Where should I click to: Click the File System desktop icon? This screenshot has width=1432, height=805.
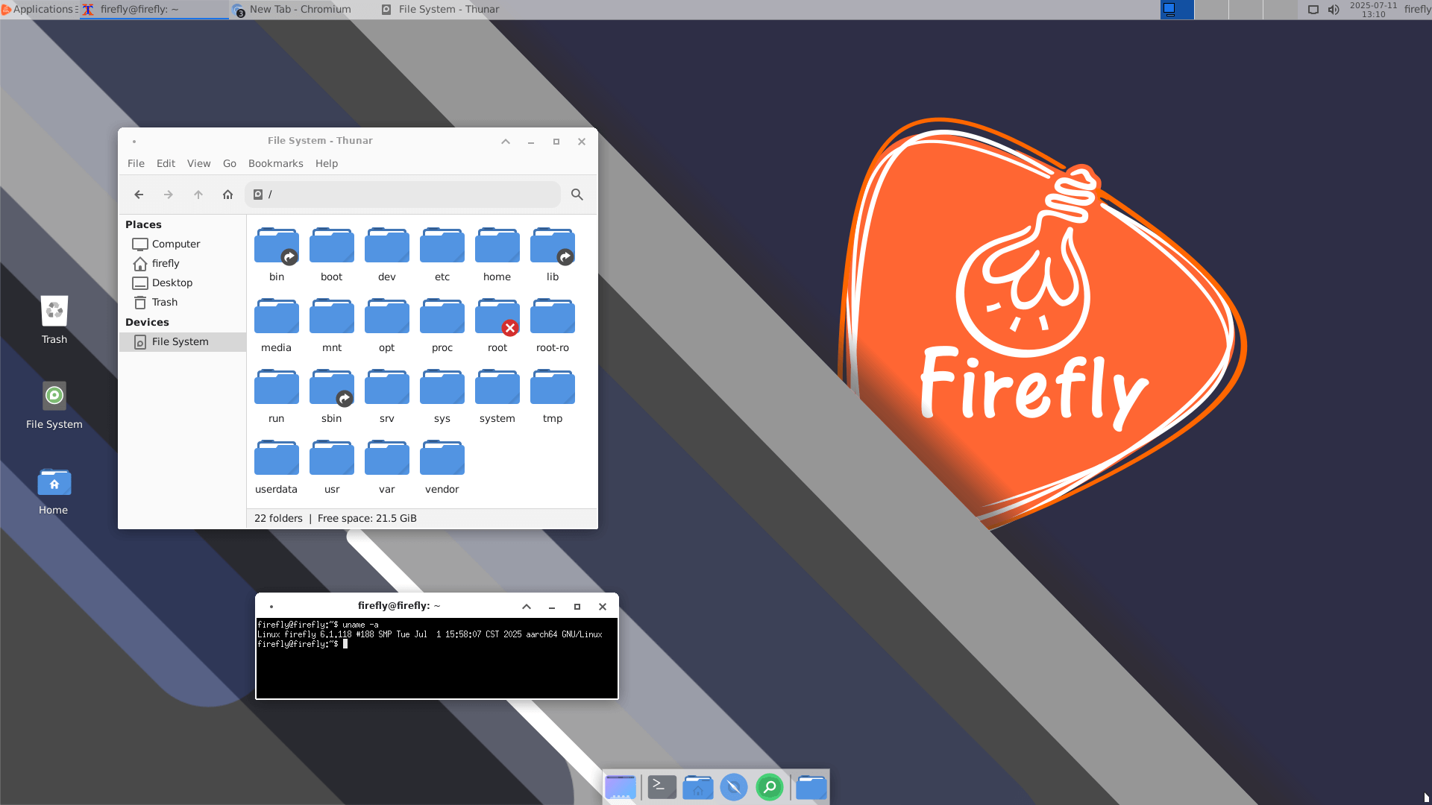54,405
